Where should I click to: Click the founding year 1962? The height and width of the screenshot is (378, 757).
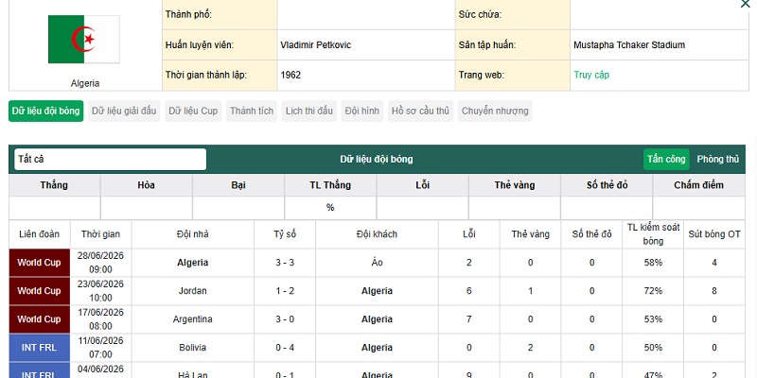tap(290, 76)
